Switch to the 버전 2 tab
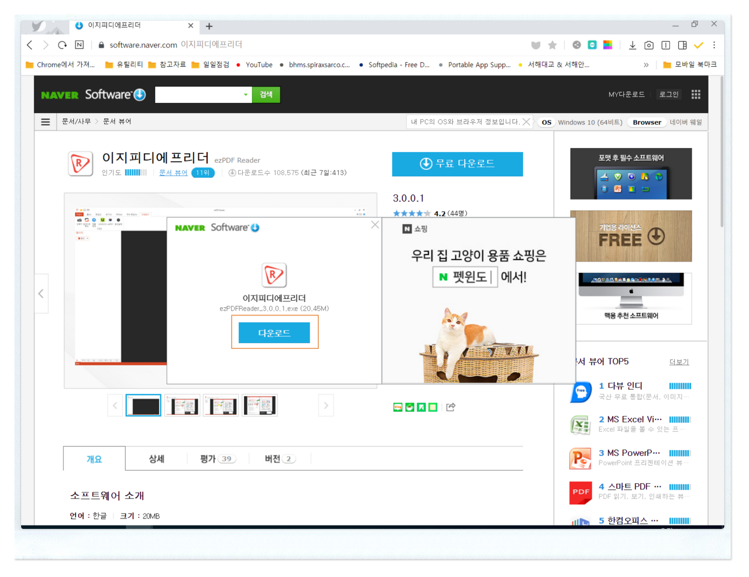749x577 pixels. [x=280, y=459]
